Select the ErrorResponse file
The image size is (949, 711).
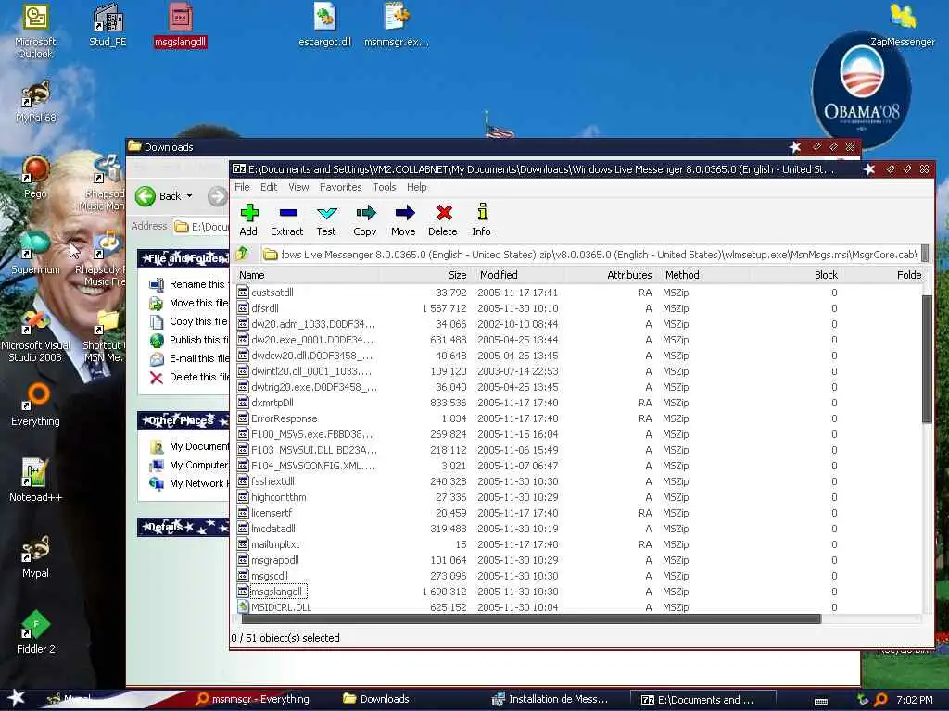pyautogui.click(x=284, y=418)
